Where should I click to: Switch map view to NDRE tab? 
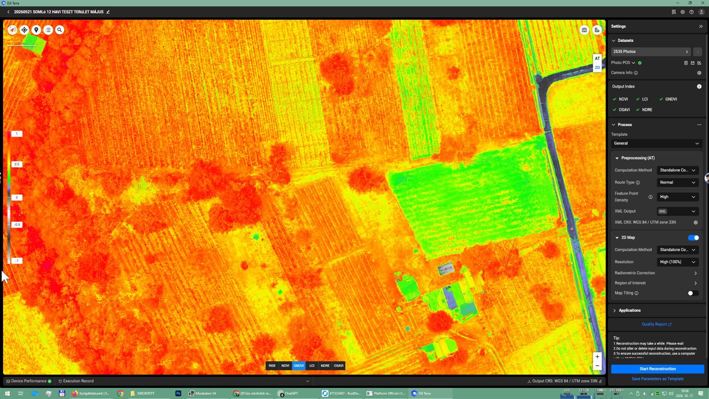point(325,366)
